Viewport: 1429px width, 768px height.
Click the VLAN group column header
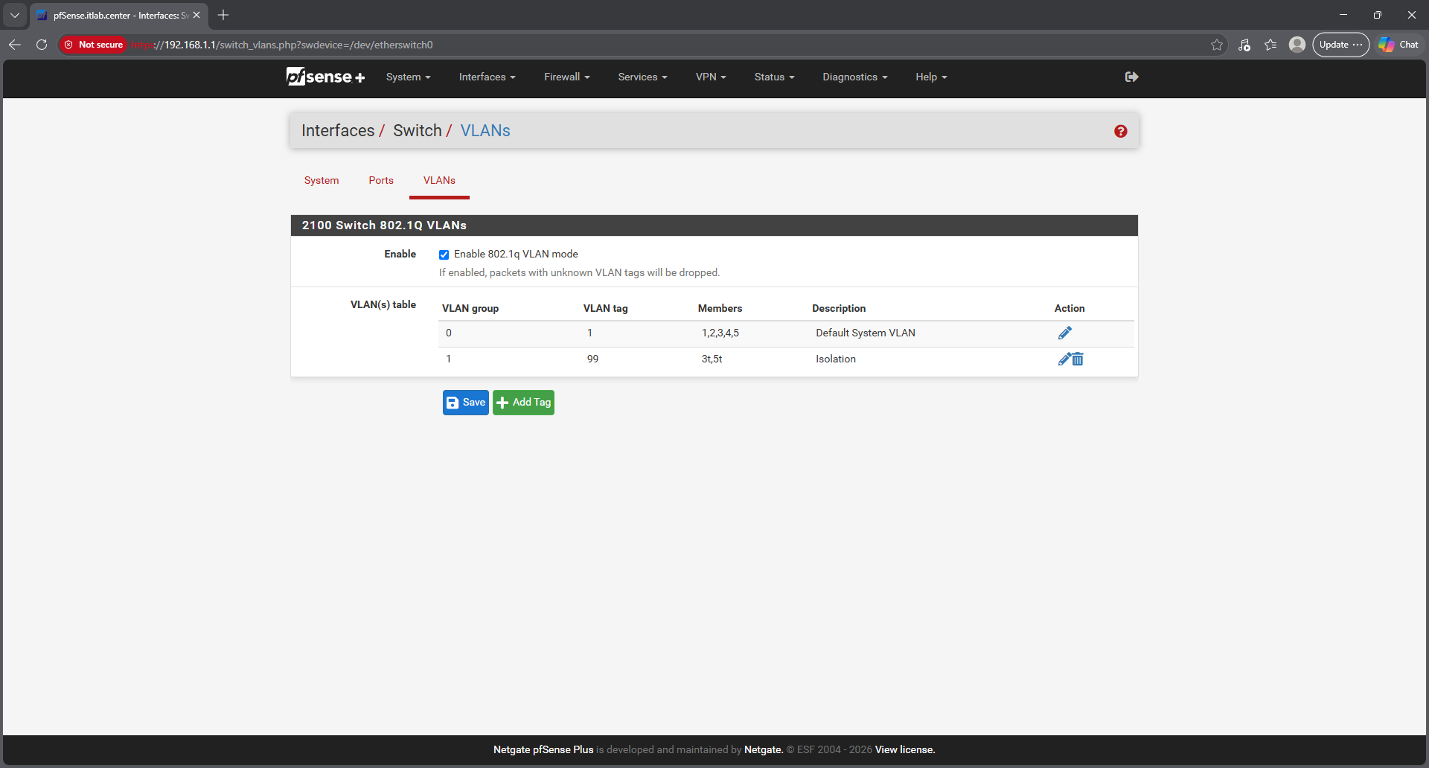tap(470, 309)
